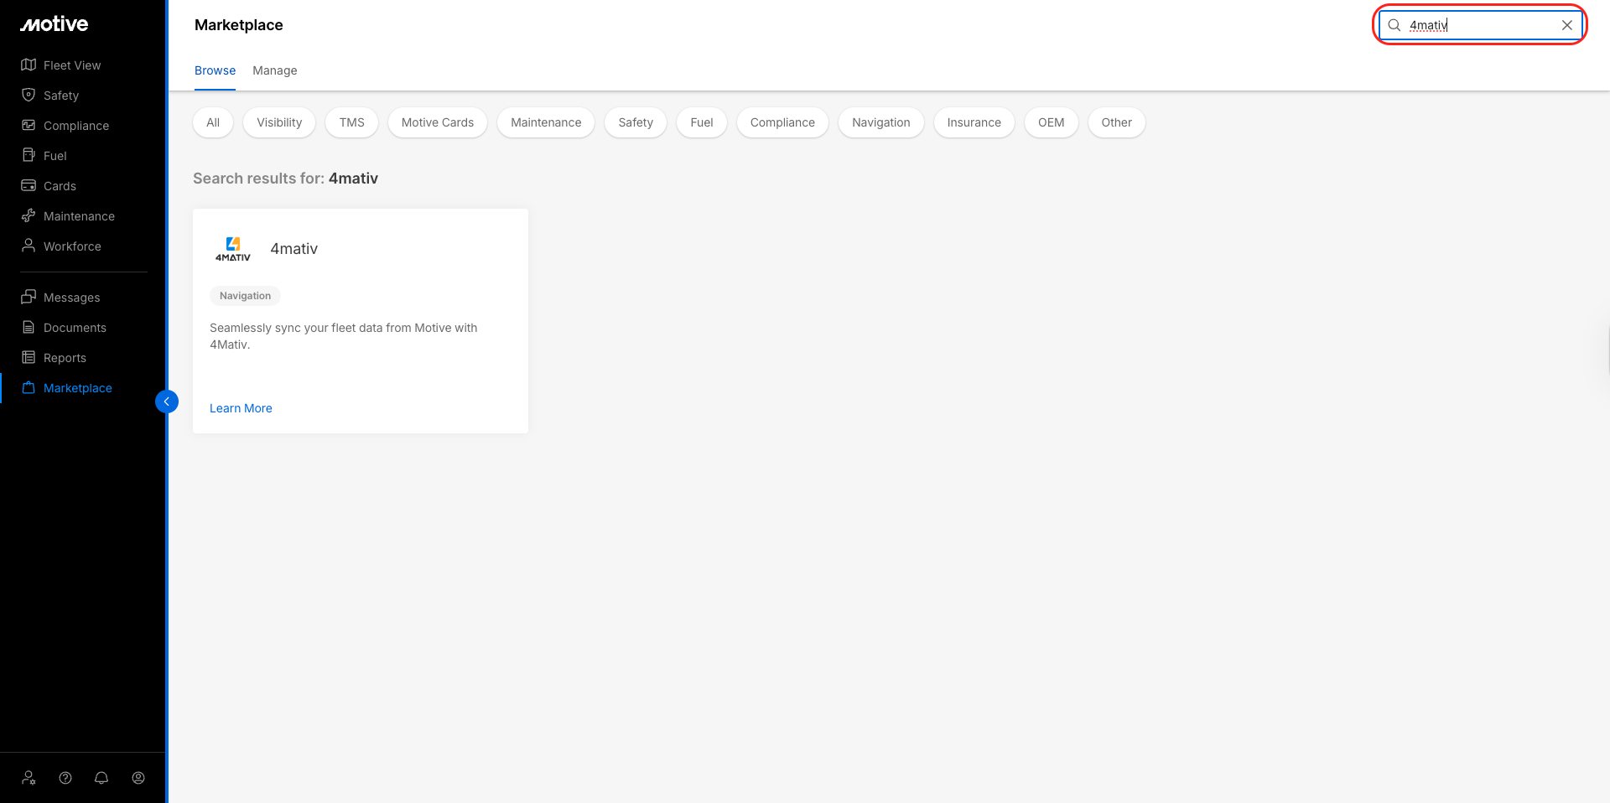Open Maintenance in sidebar
The width and height of the screenshot is (1610, 803).
click(x=79, y=216)
